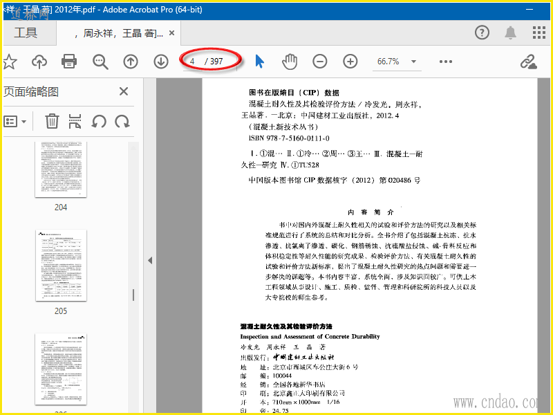Select the page 204 thumbnail
The height and width of the screenshot is (415, 553).
click(61, 169)
